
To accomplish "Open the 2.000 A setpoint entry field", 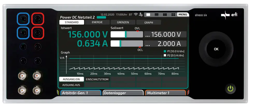I will [x=165, y=44].
